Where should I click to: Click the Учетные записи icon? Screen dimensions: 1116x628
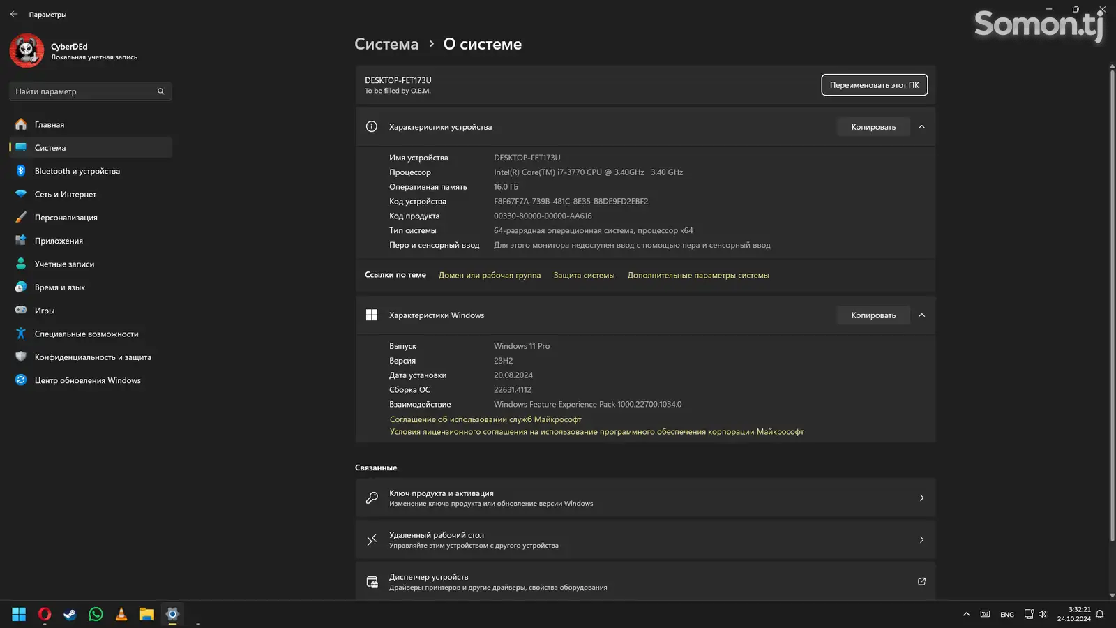click(x=21, y=264)
